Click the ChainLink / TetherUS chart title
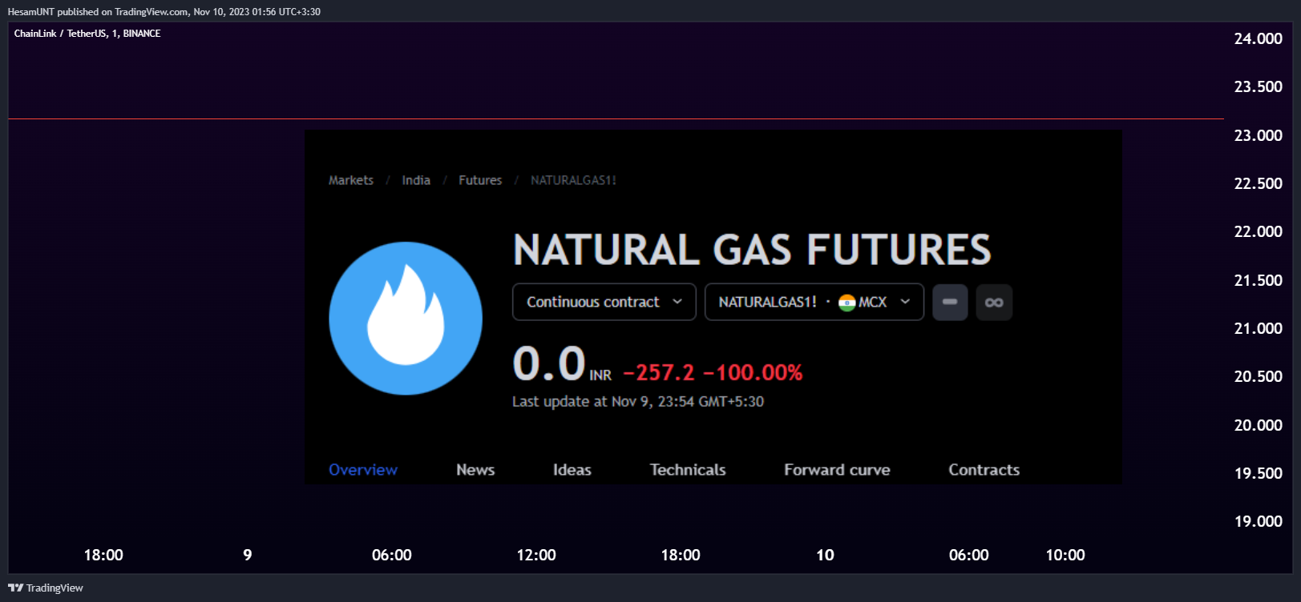 pyautogui.click(x=87, y=34)
